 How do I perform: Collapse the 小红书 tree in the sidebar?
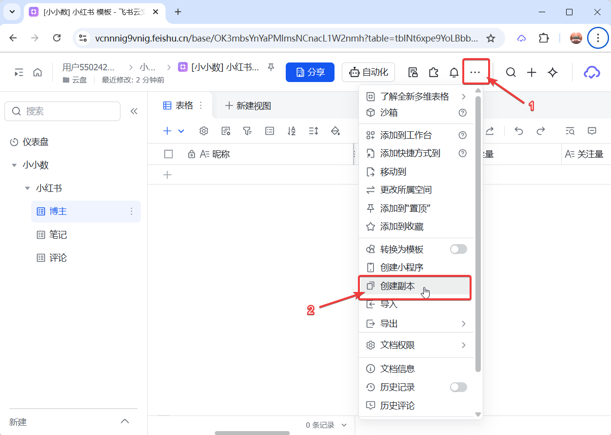[x=28, y=187]
